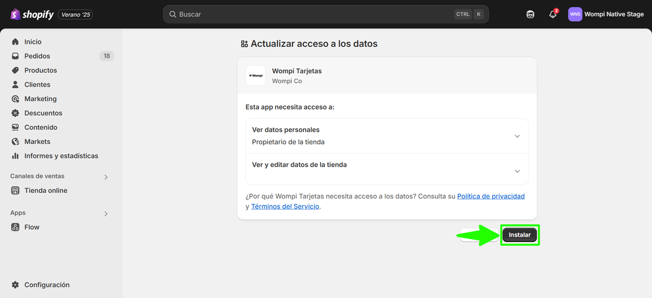Click the Configuración gear icon

15,285
